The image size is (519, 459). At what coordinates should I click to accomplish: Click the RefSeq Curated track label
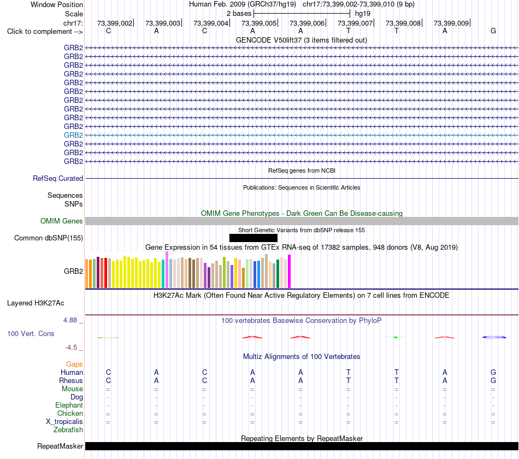[58, 178]
